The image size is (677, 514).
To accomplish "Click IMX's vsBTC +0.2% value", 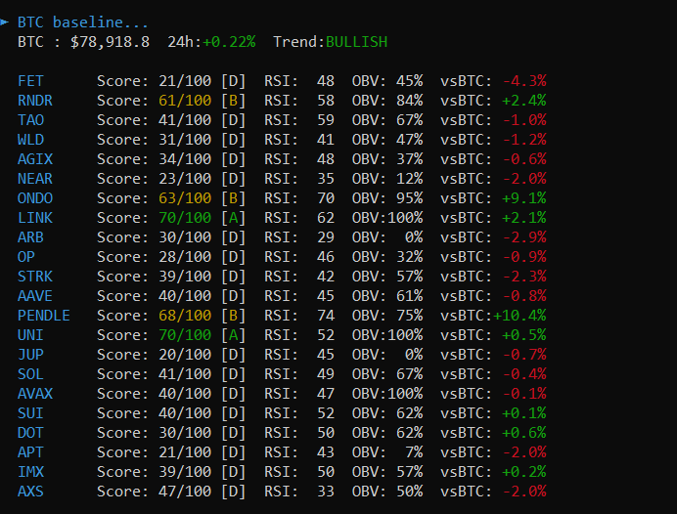I will click(x=524, y=472).
